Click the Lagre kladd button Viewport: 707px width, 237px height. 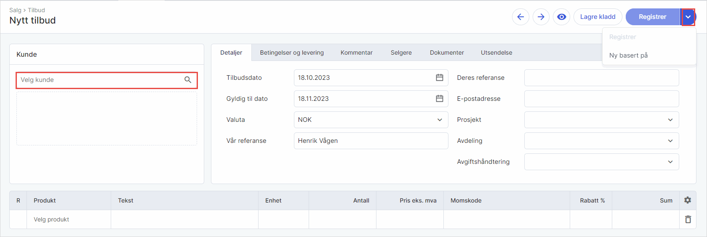(598, 17)
